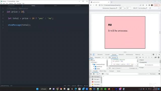Select the Page tab in Sources navigator

pyautogui.click(x=91, y=57)
